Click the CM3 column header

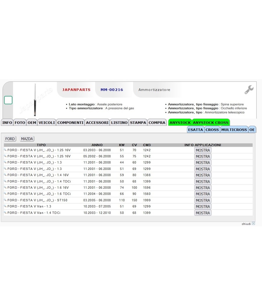pos(147,145)
